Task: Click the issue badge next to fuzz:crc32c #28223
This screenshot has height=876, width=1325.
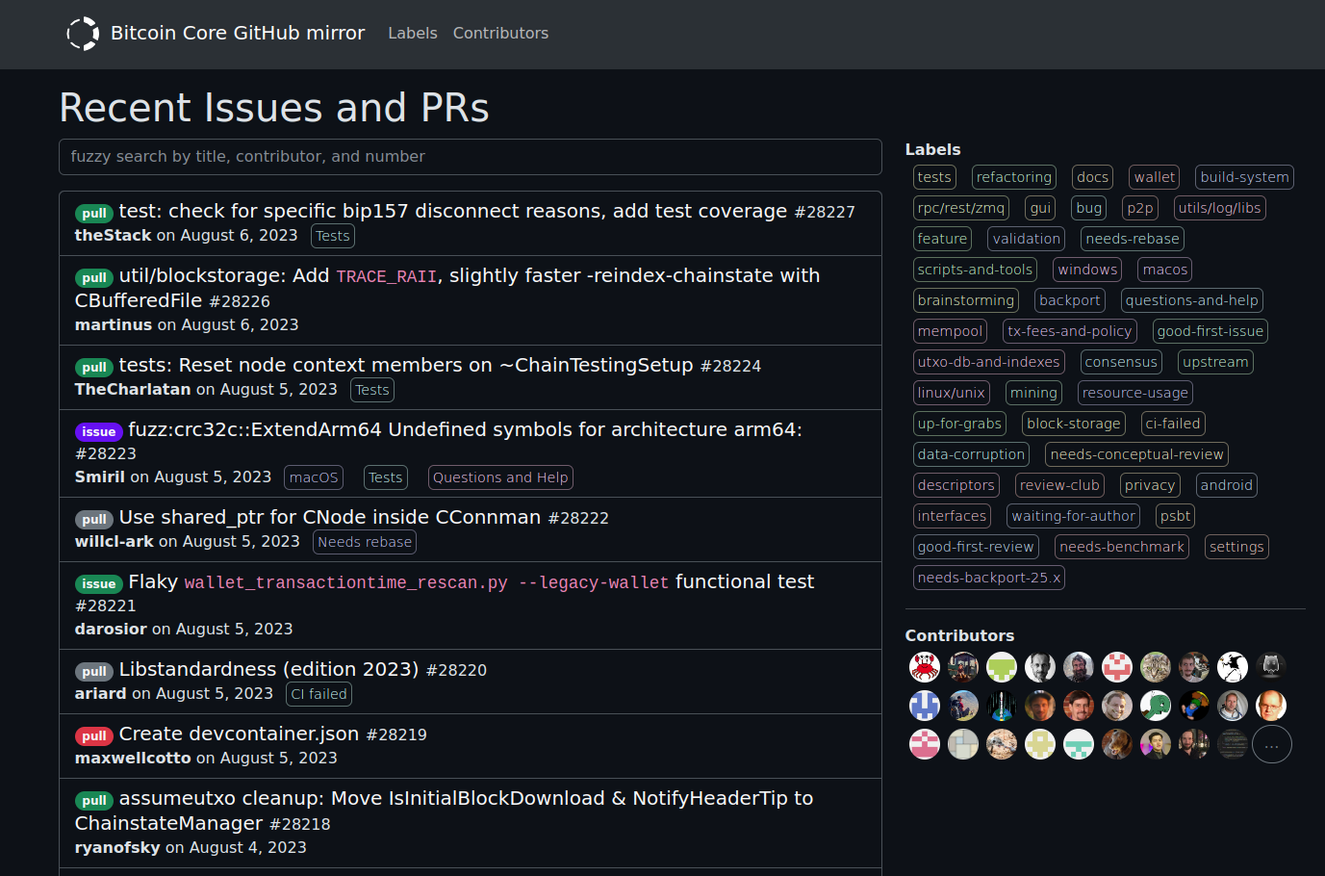Action: (98, 431)
